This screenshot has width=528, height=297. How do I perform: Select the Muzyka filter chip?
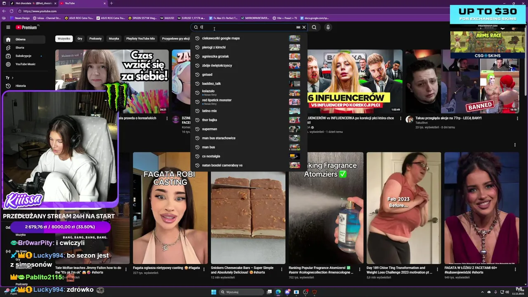114,38
